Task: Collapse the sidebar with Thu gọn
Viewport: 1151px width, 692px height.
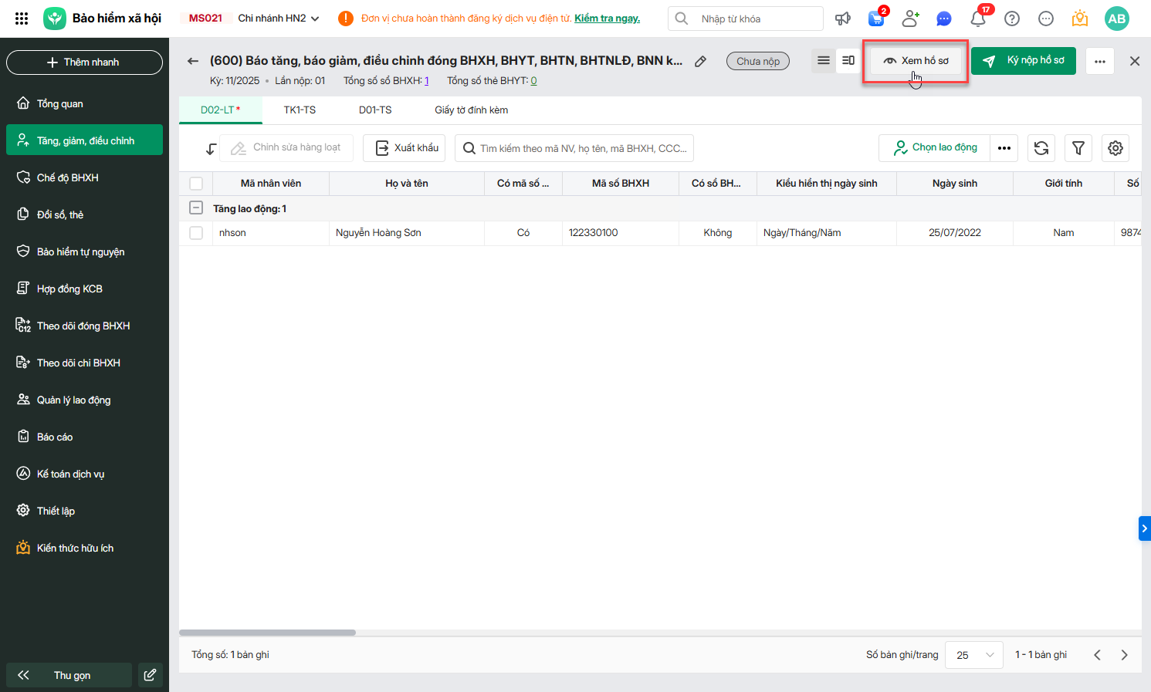Action: pyautogui.click(x=69, y=675)
